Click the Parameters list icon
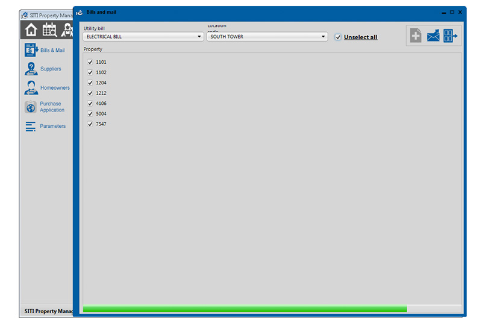 31,126
